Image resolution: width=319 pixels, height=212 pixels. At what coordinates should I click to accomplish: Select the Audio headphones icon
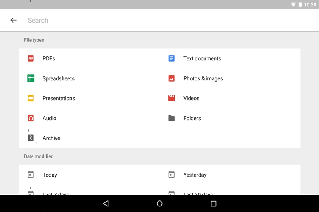[31, 118]
